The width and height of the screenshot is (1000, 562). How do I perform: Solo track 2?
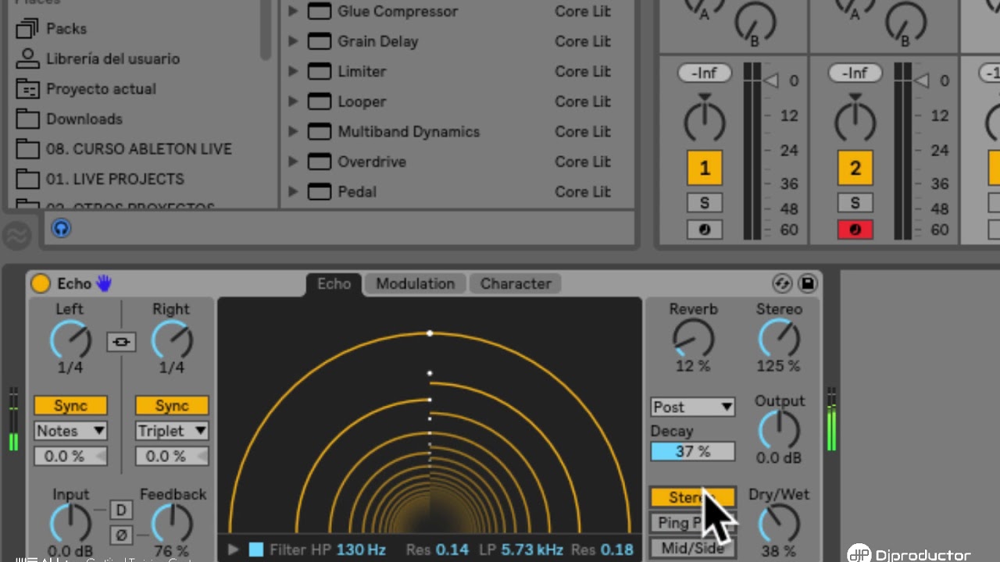tap(855, 203)
